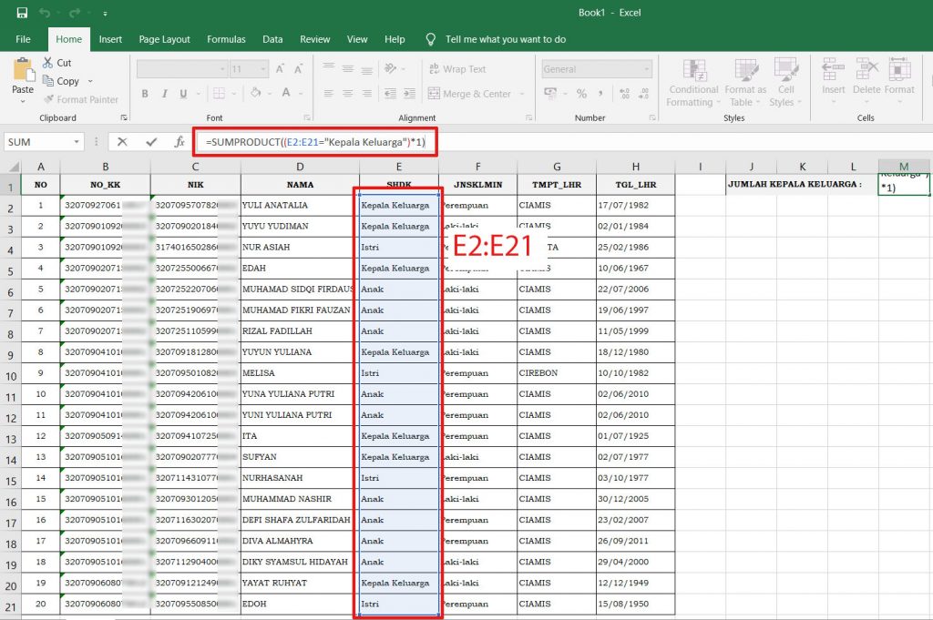Screen dimensions: 933x620
Task: Click Delete cells button
Action: 866,80
